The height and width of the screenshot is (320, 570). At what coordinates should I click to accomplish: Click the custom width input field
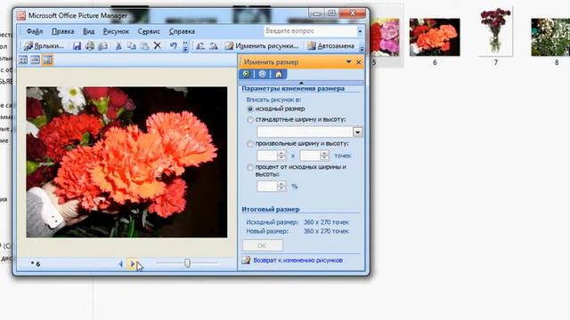pos(267,156)
